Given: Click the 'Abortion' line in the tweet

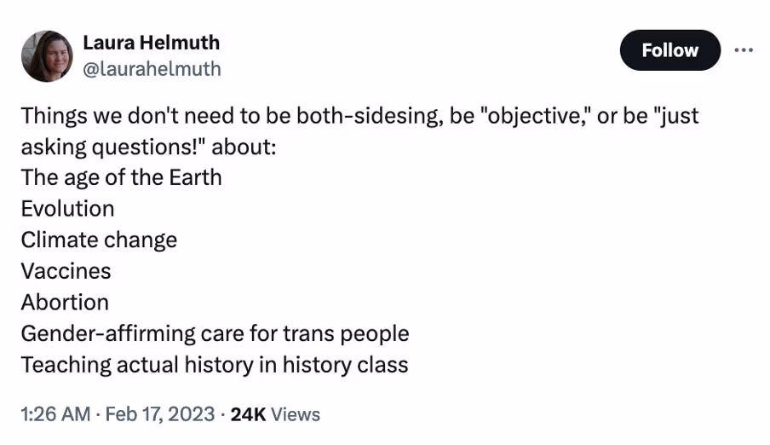Looking at the screenshot, I should 65,303.
